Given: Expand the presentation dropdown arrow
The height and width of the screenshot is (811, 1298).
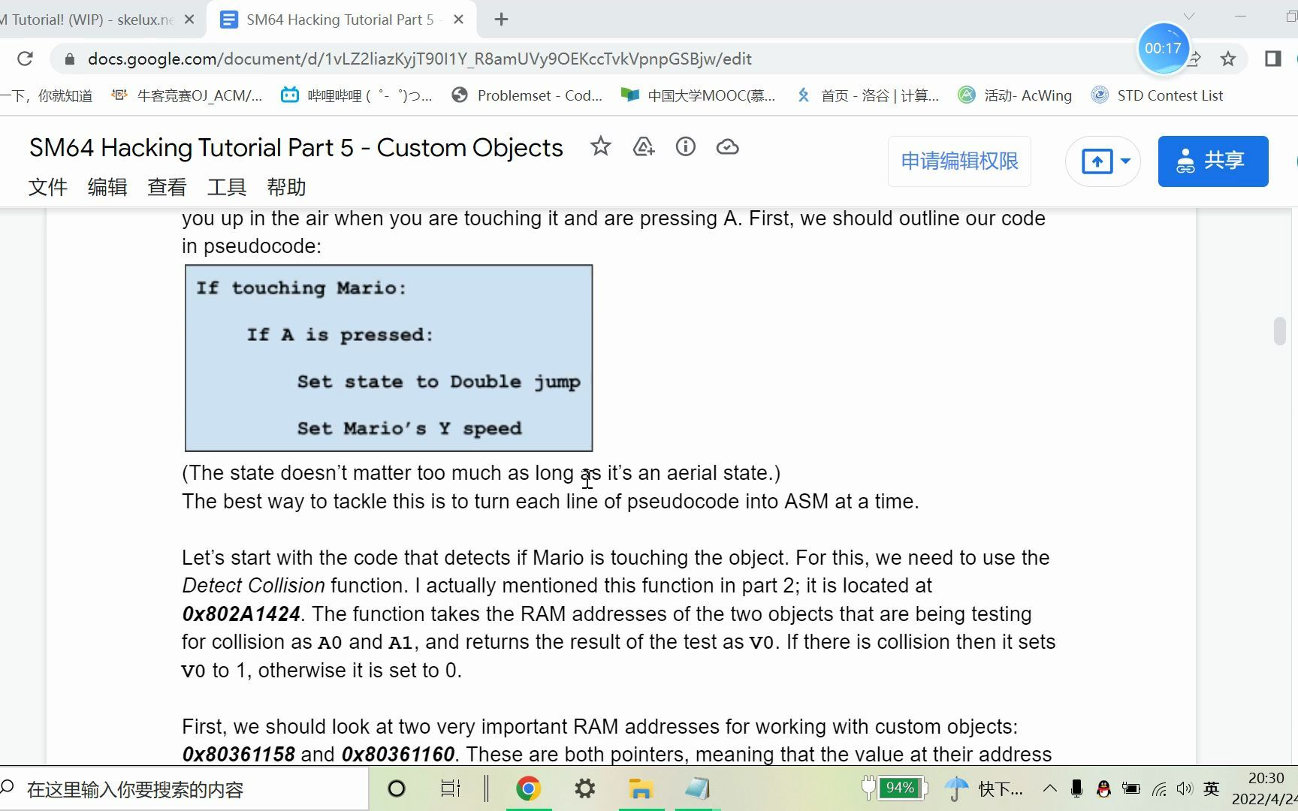Looking at the screenshot, I should coord(1125,161).
